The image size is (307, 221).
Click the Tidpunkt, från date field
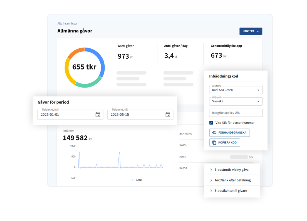[66, 115]
